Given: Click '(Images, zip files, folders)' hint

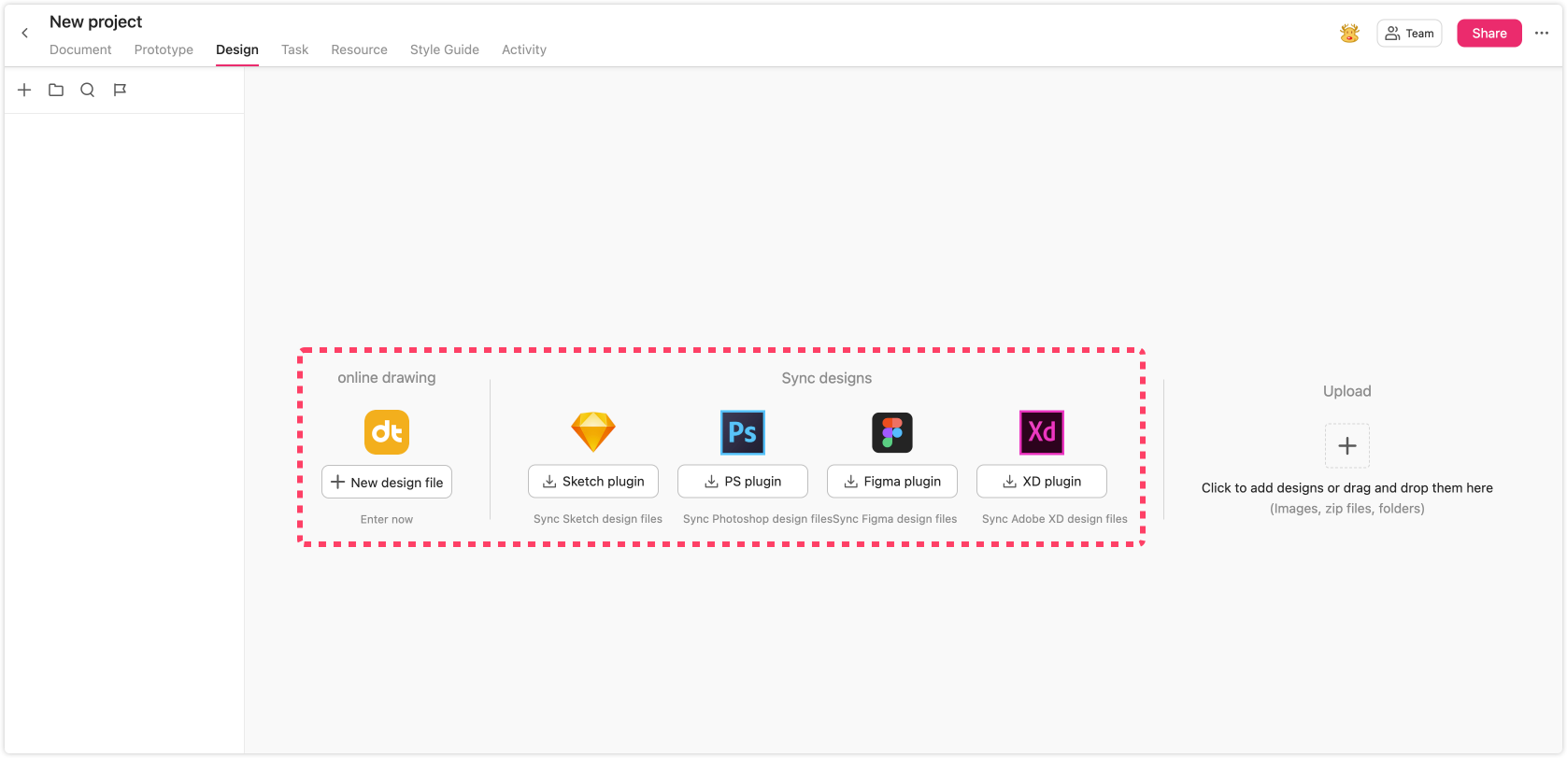Looking at the screenshot, I should tap(1347, 509).
